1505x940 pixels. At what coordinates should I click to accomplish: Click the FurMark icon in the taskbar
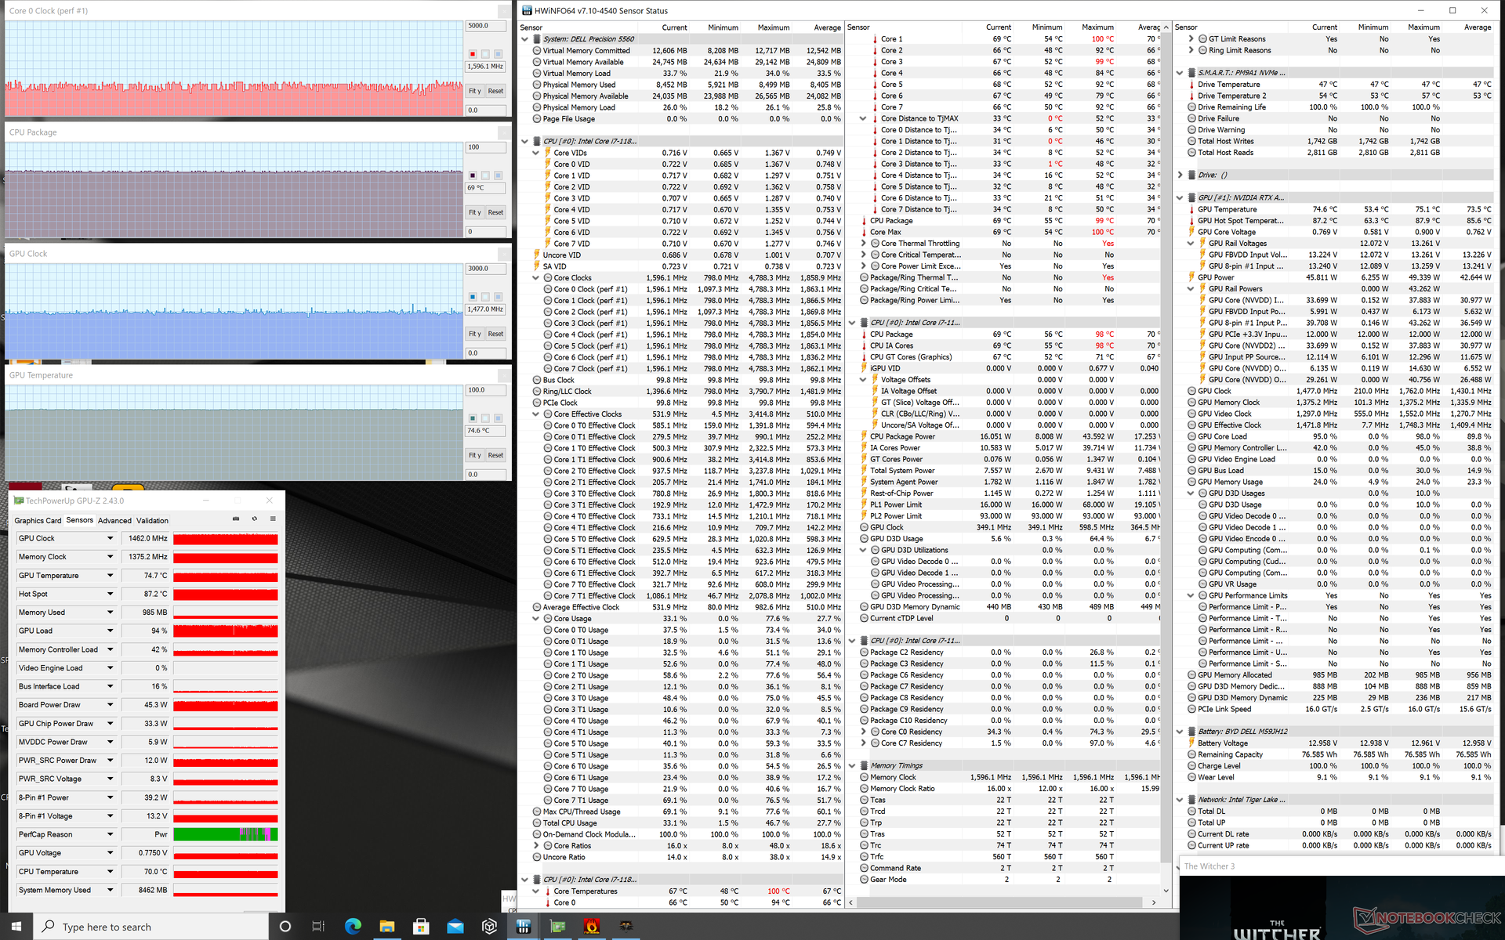[x=592, y=927]
